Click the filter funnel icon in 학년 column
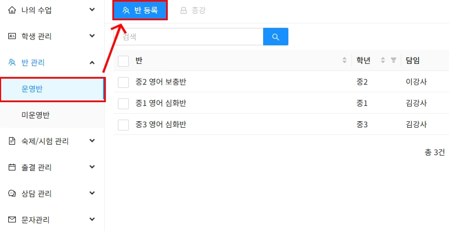 click(393, 60)
